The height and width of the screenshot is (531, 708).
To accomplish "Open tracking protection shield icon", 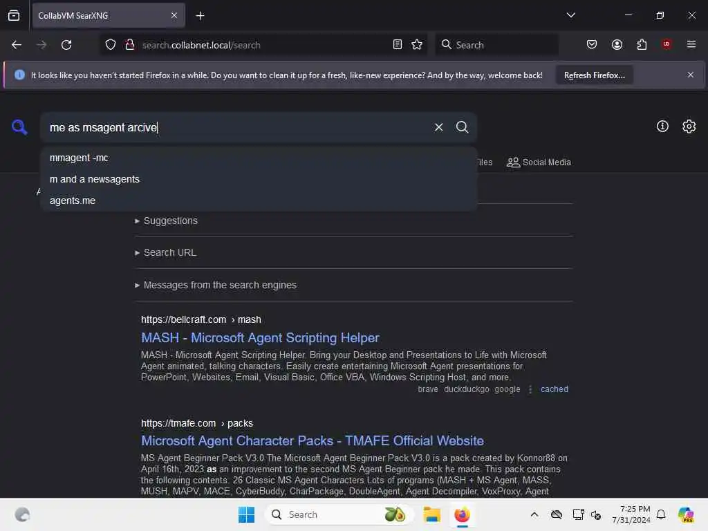I will pyautogui.click(x=111, y=45).
